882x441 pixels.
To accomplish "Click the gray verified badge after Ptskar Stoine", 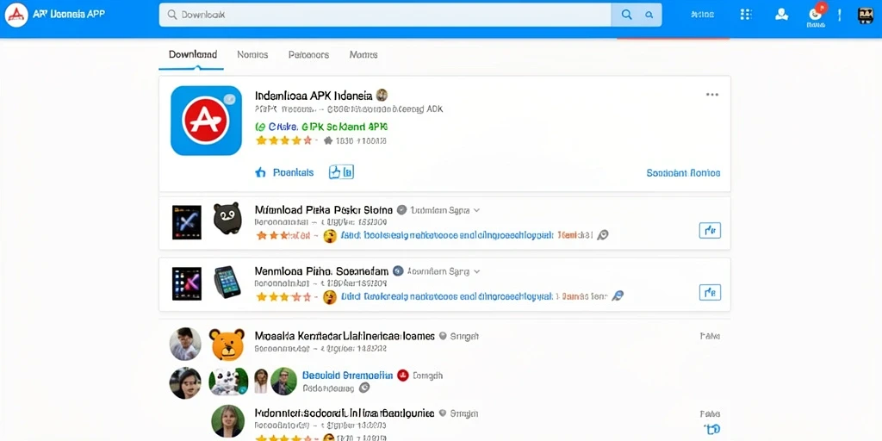I will click(x=401, y=210).
